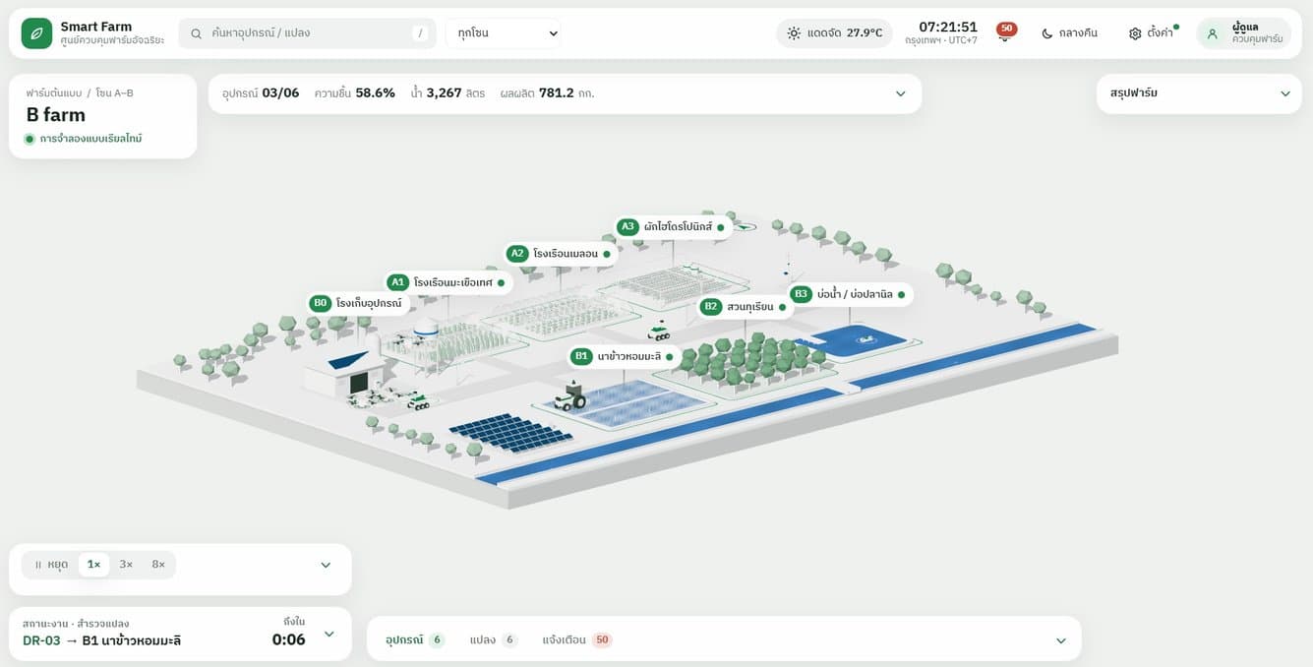Set simulation speed to 1×
Viewport: 1313px width, 667px height.
(x=93, y=565)
